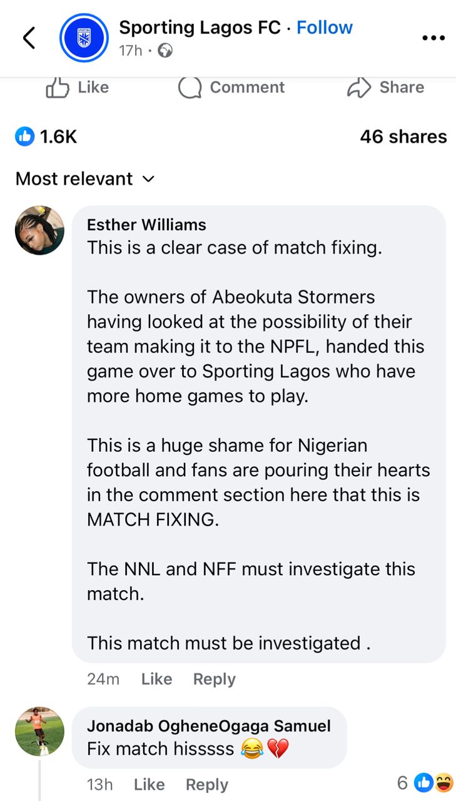
Task: Reply to Esther Williams' comment
Action: click(x=214, y=679)
